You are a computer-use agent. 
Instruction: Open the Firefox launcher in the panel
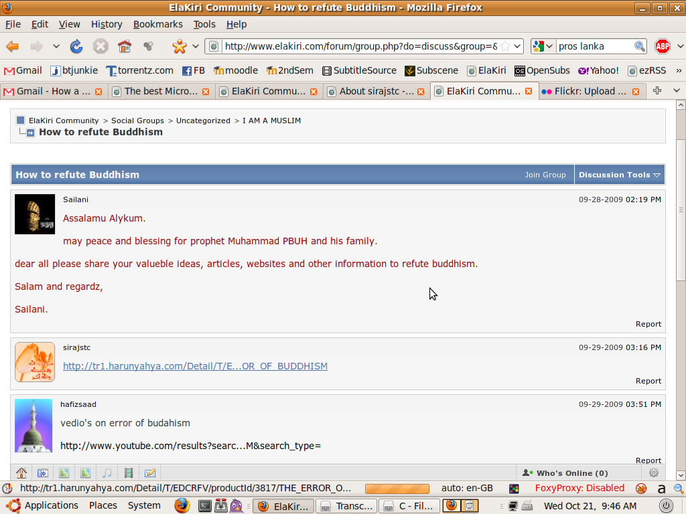tap(182, 506)
